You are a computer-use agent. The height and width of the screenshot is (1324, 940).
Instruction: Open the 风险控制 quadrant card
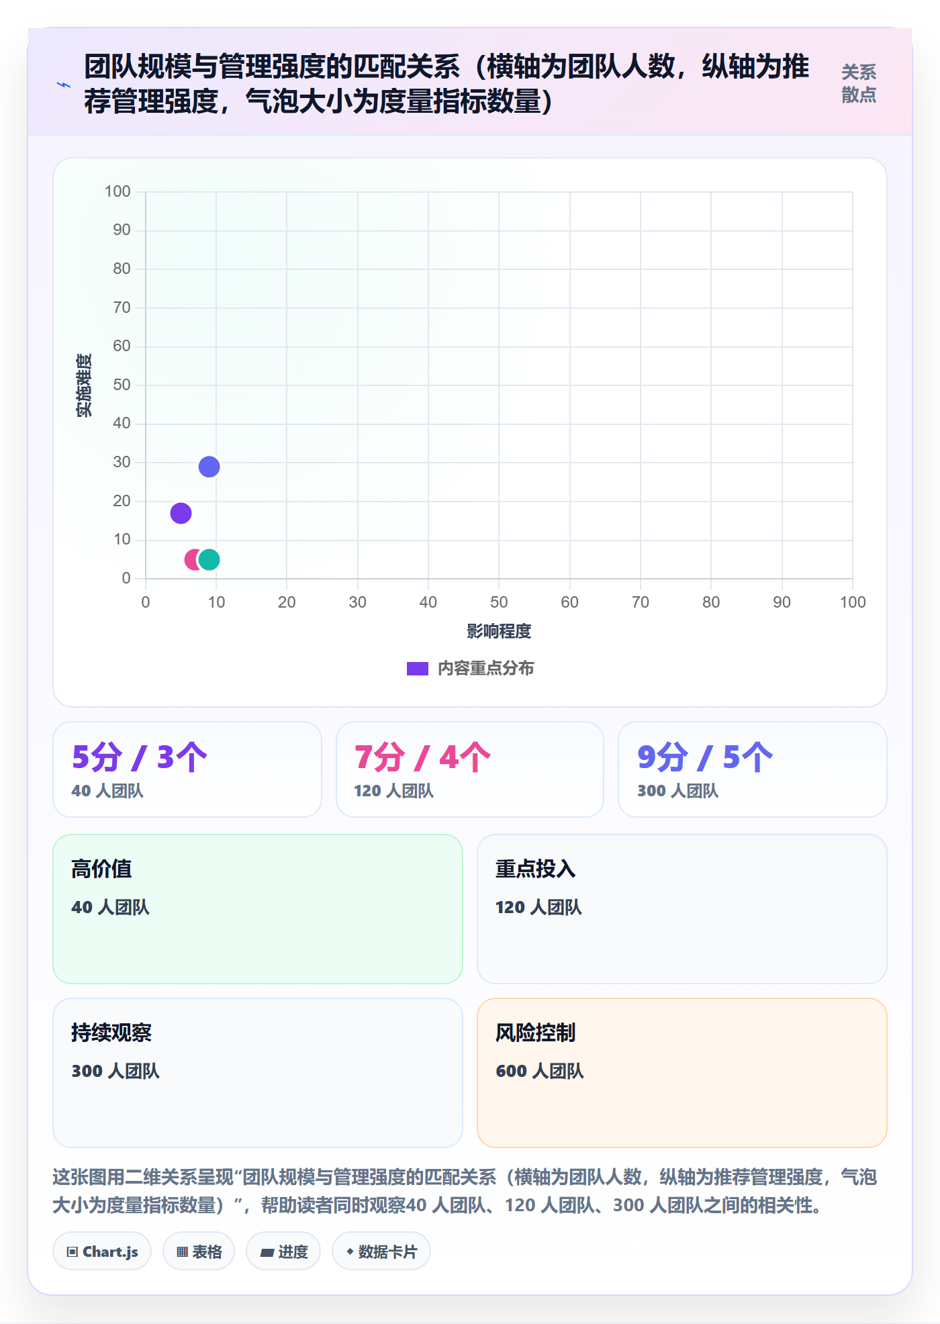coord(682,1073)
